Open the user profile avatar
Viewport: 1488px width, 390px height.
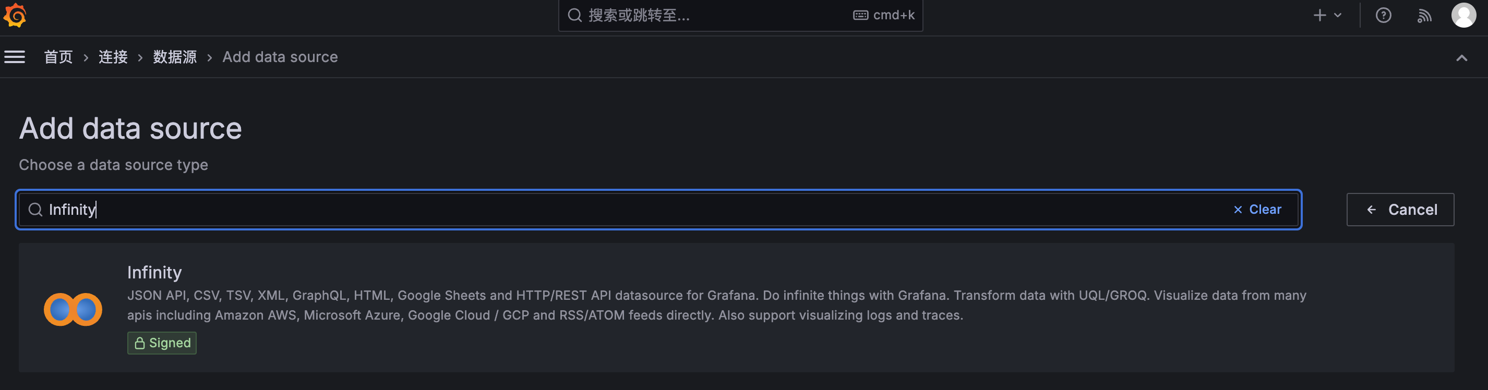click(1463, 16)
